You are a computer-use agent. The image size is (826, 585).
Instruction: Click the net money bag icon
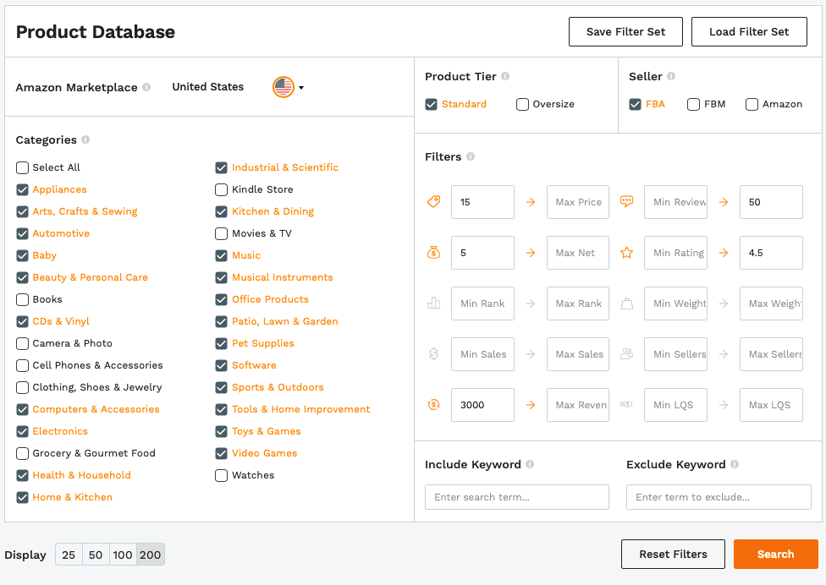tap(433, 253)
